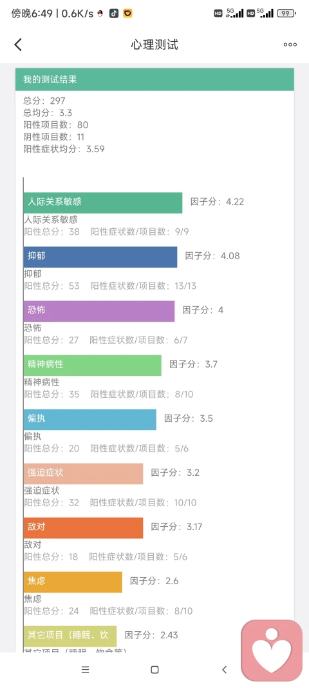Tap the 心理测试 page title
This screenshot has height=688, width=309.
(154, 44)
